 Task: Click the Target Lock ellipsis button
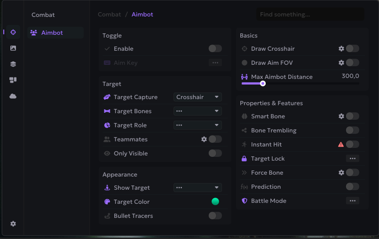coord(352,159)
